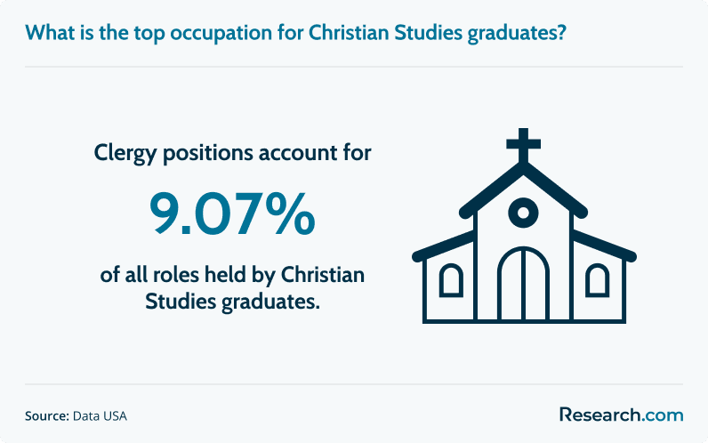The width and height of the screenshot is (708, 443).
Task: Click the right lower wing roof
Action: (604, 246)
